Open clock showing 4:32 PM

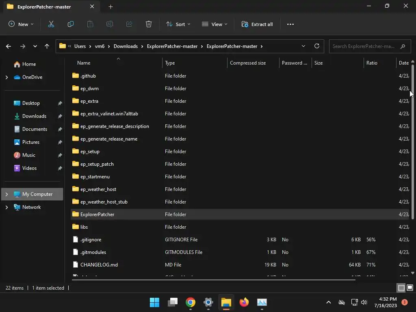point(386,302)
